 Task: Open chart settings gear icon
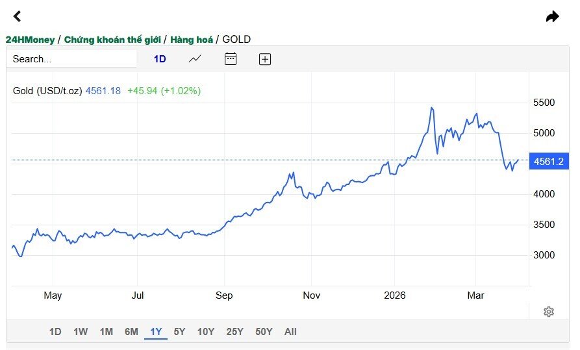click(x=549, y=312)
